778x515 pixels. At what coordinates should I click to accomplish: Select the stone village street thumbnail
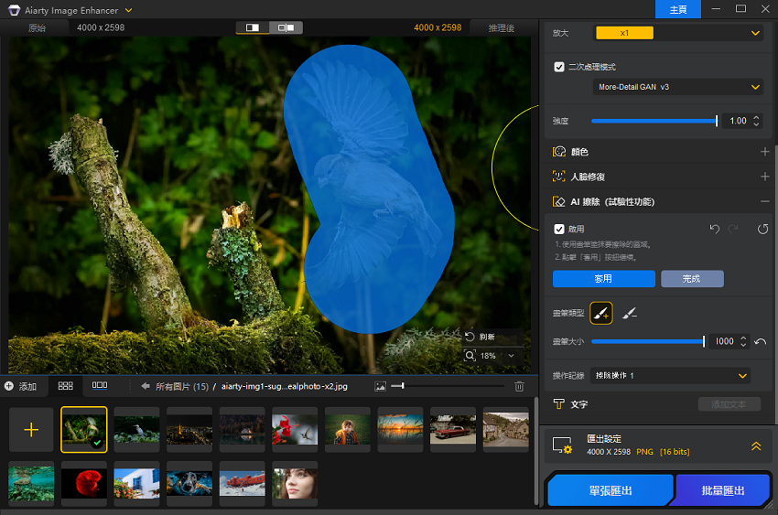coord(505,429)
